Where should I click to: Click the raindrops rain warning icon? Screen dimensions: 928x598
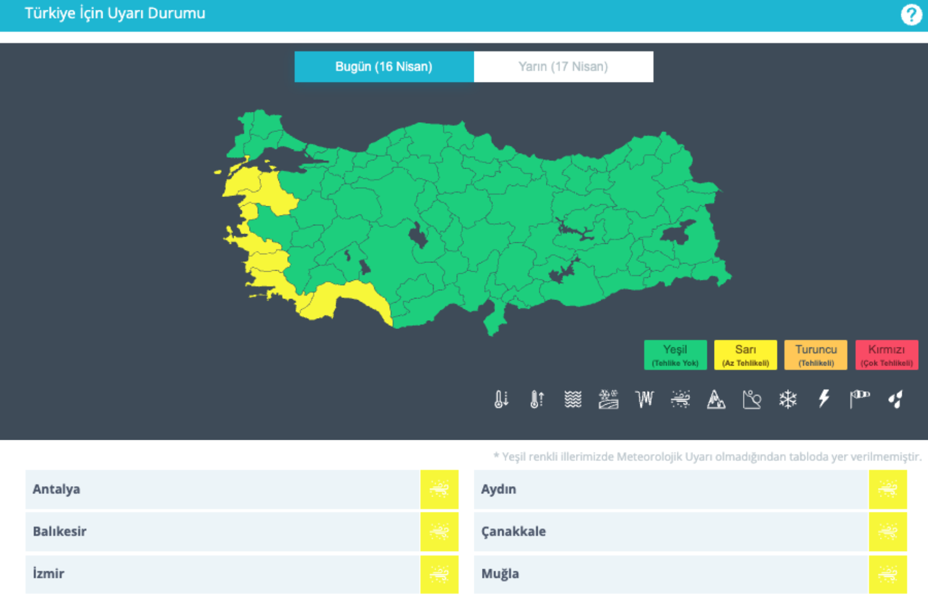coord(895,399)
